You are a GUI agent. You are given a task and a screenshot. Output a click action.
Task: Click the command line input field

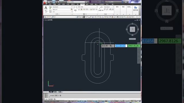tap(93, 99)
